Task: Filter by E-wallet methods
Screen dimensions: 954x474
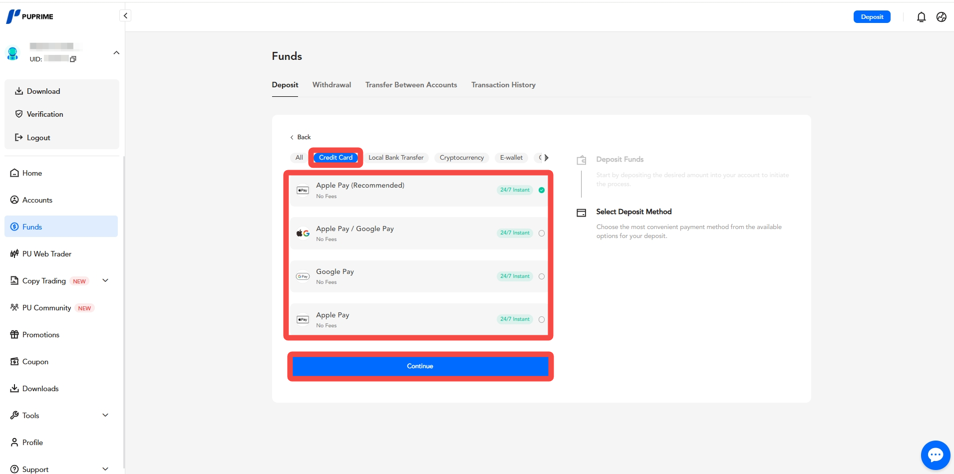Action: pyautogui.click(x=511, y=158)
